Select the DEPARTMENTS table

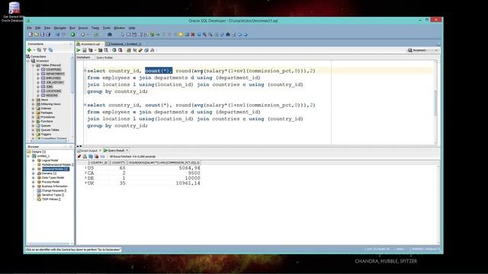[x=55, y=74]
